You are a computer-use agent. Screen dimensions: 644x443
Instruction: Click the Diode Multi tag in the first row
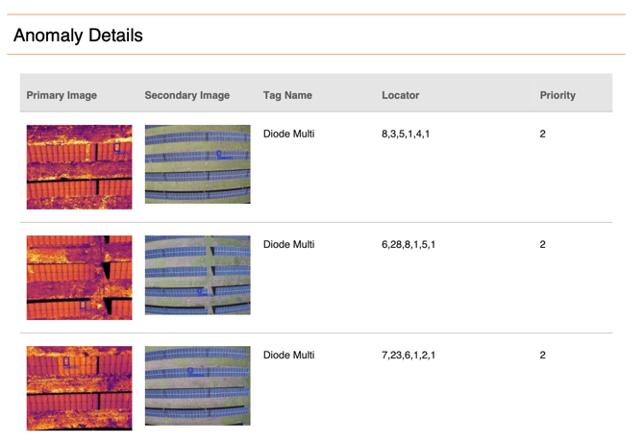(x=288, y=135)
